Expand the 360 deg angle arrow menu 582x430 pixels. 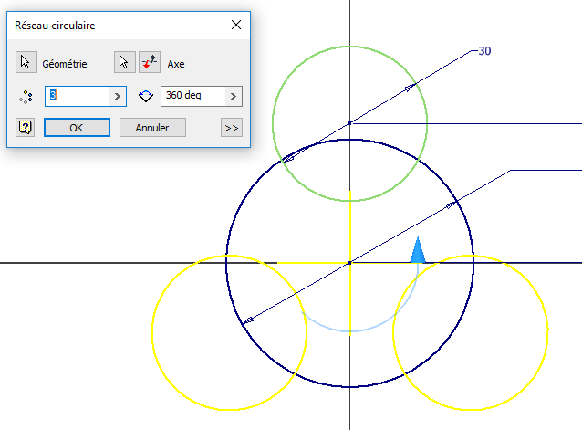pos(234,96)
